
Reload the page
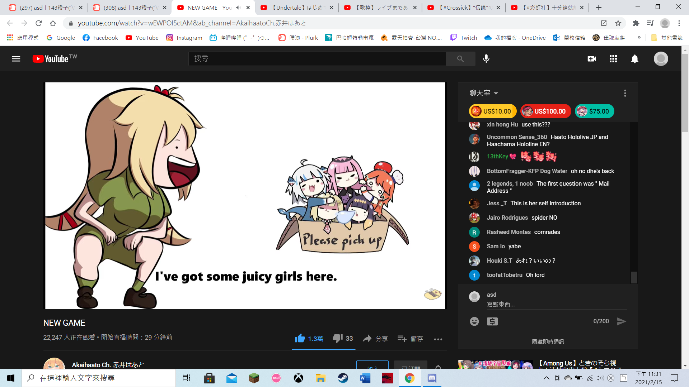pos(39,23)
